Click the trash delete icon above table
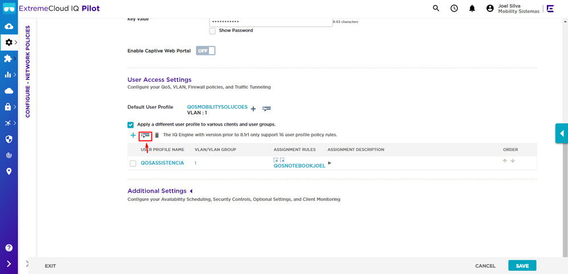568x274 pixels. pos(157,135)
